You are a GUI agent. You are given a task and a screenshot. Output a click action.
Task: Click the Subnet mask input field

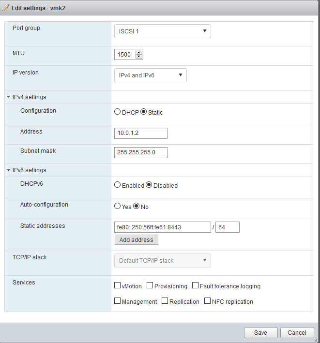point(141,152)
